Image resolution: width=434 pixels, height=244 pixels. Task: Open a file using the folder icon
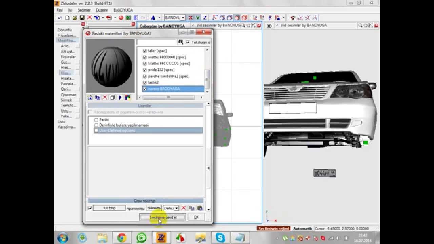(75, 18)
